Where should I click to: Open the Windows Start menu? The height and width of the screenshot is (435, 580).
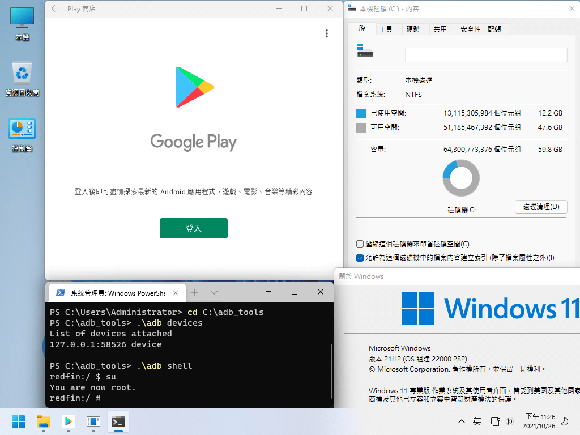19,421
